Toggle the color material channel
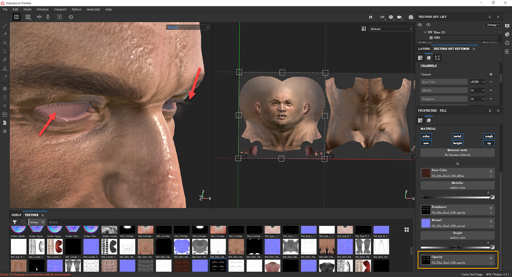The height and width of the screenshot is (277, 512). pyautogui.click(x=426, y=136)
